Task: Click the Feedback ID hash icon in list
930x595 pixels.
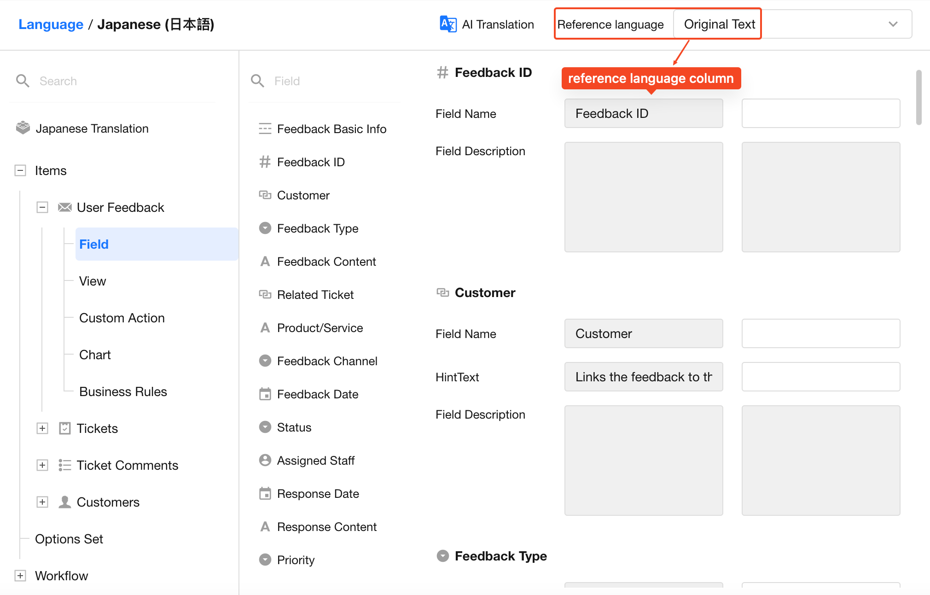Action: point(265,162)
